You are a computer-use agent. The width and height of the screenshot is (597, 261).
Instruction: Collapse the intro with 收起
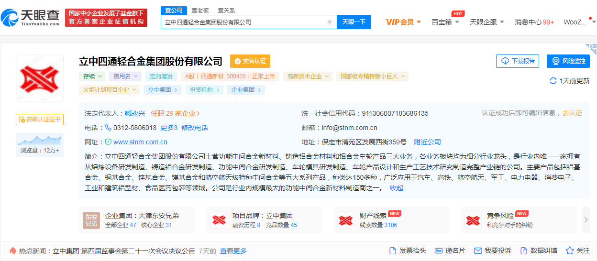pos(397,188)
